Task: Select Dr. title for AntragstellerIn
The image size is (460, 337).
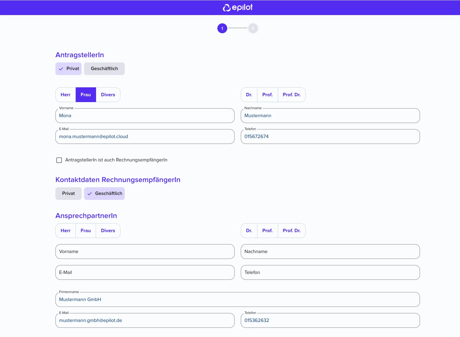Action: (x=249, y=95)
